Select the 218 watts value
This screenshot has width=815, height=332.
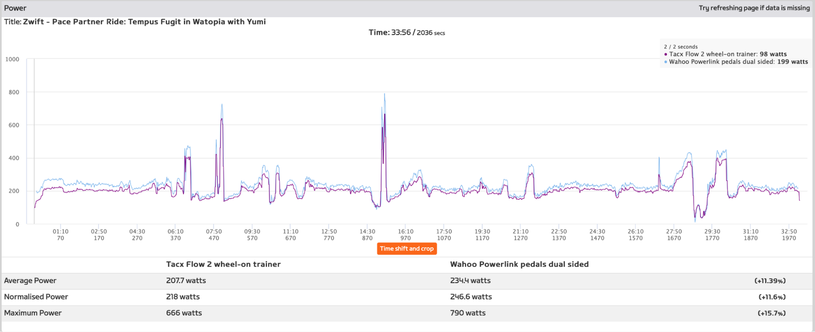[183, 297]
